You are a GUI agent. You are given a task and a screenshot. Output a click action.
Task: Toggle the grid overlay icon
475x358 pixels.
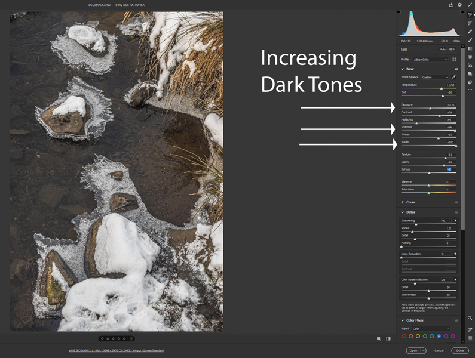click(470, 338)
